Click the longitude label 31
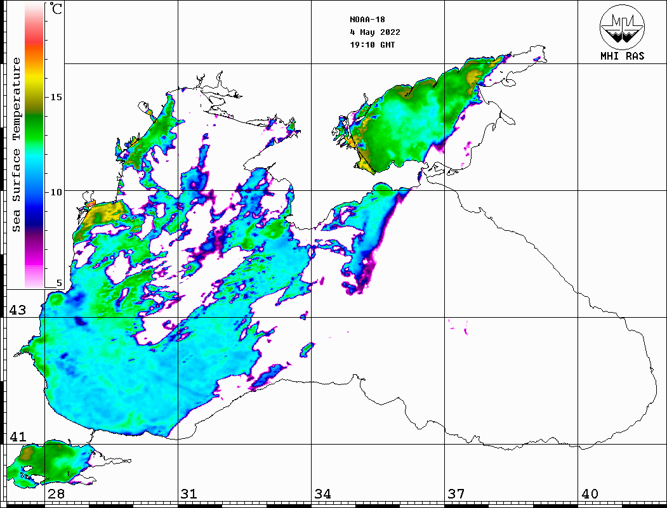This screenshot has width=667, height=508. pos(189,494)
